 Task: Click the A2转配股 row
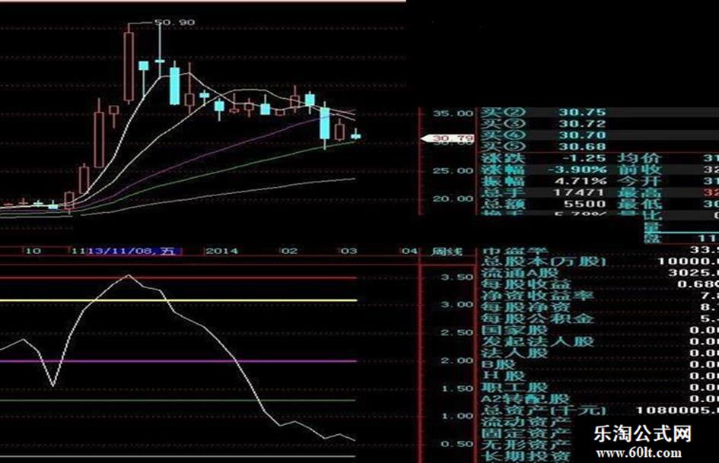coord(600,399)
